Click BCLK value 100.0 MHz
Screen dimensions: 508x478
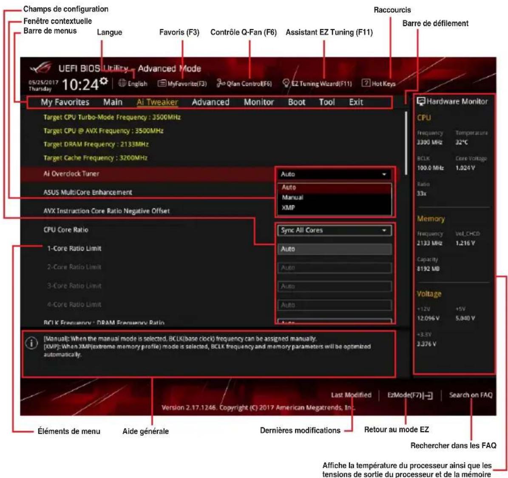tap(430, 168)
